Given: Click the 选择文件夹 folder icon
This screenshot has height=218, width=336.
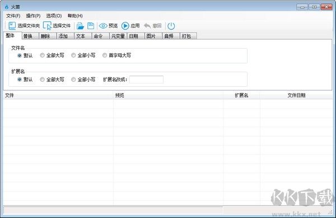Looking at the screenshot, I should tap(12, 26).
